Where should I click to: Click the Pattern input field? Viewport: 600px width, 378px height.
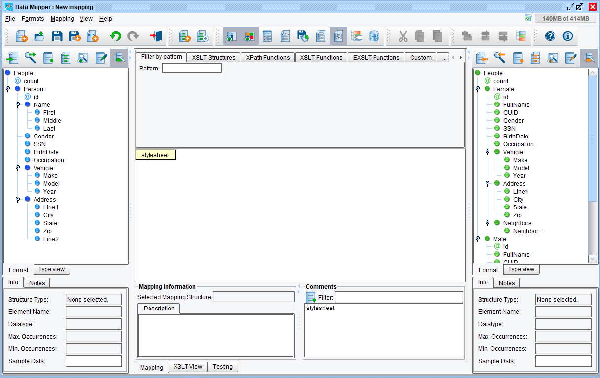point(191,68)
